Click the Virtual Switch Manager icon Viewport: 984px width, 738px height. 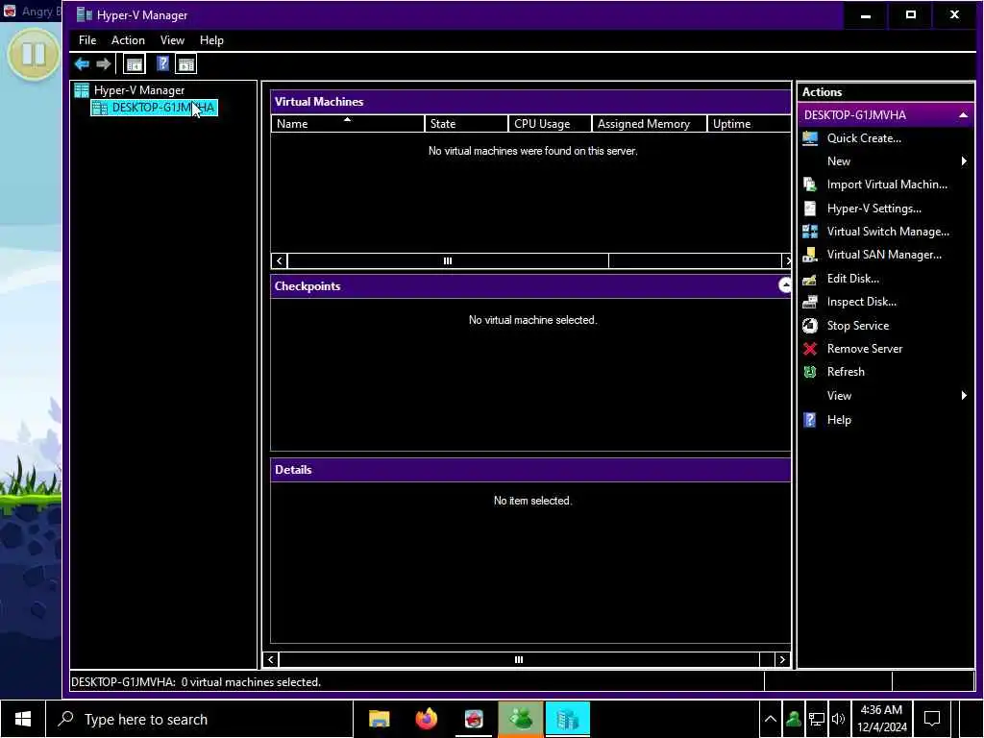(810, 232)
